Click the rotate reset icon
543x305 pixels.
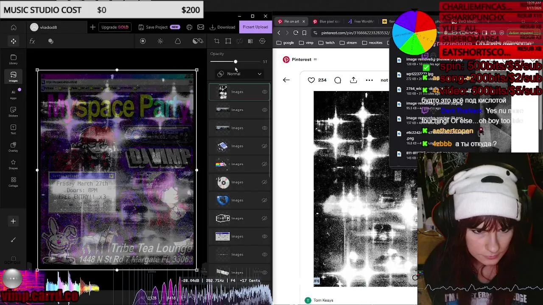(262, 41)
